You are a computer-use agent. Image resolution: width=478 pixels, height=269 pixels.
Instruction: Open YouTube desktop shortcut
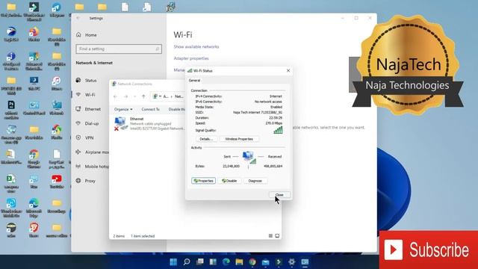57,181
